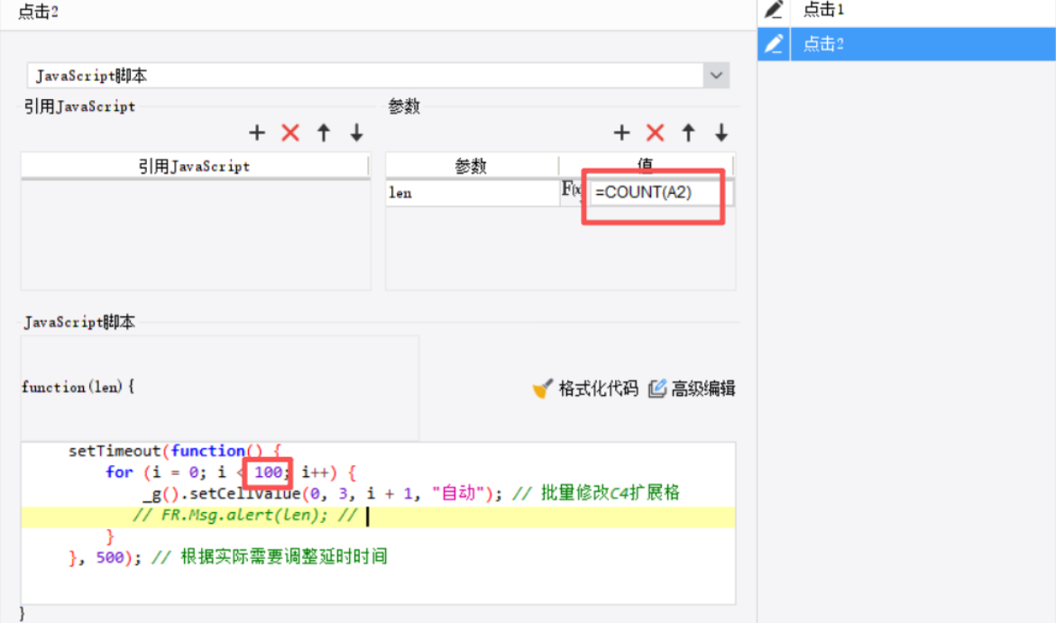
Task: Add a new parameter with plus icon
Action: [621, 133]
